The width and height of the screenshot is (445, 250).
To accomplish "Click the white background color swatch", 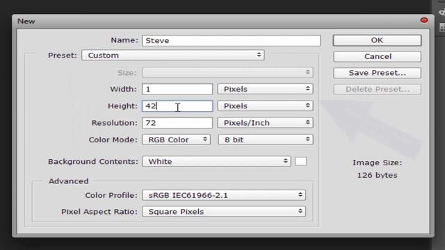I will [300, 161].
